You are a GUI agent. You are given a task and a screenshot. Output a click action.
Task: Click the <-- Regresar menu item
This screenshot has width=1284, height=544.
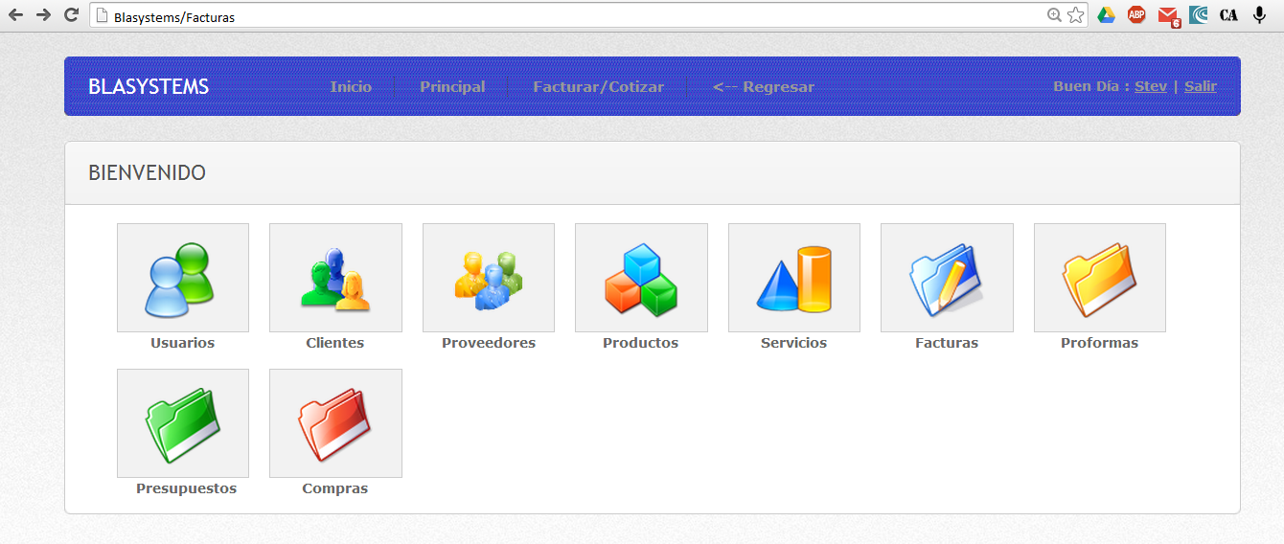point(763,87)
